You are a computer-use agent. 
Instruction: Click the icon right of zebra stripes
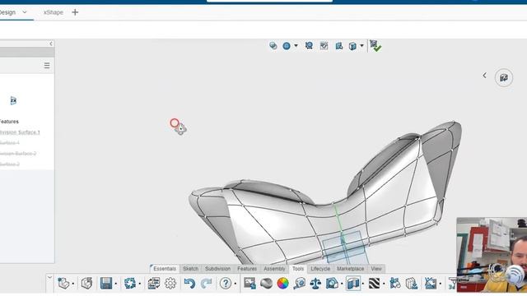[x=395, y=284]
